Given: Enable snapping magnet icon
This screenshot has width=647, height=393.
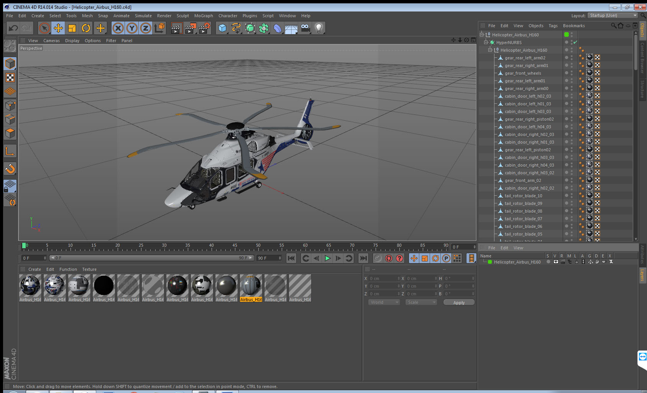Looking at the screenshot, I should pos(10,169).
